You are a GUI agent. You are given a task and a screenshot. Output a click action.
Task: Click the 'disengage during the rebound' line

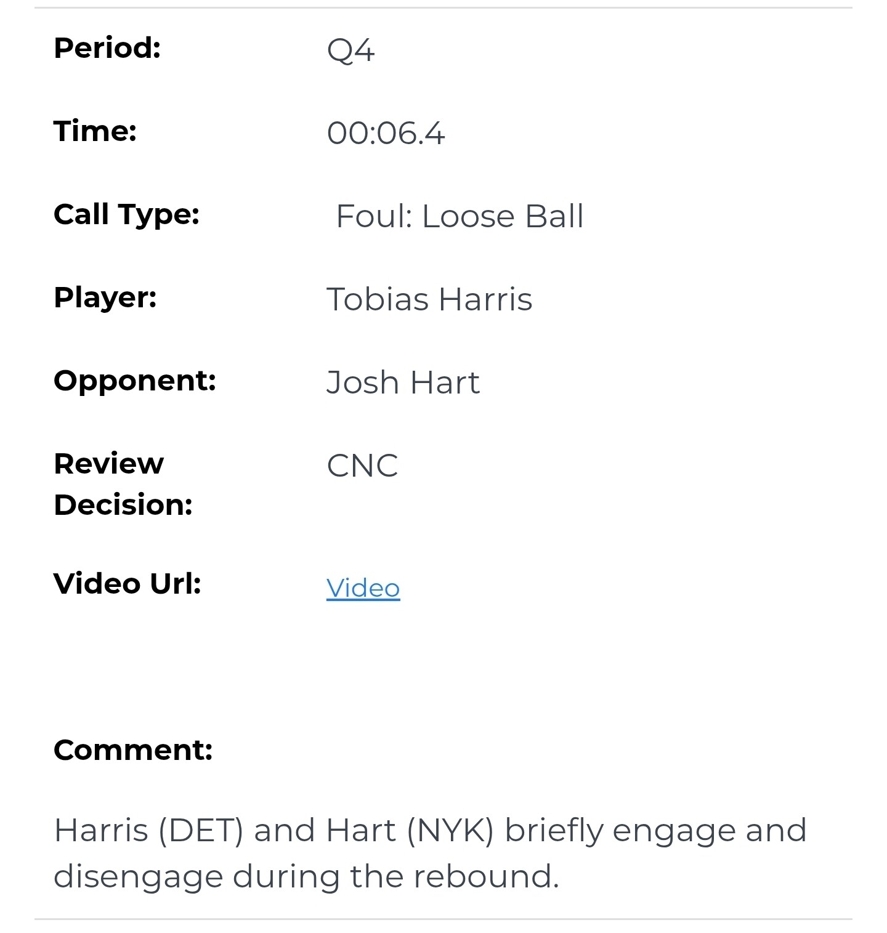pos(306,876)
